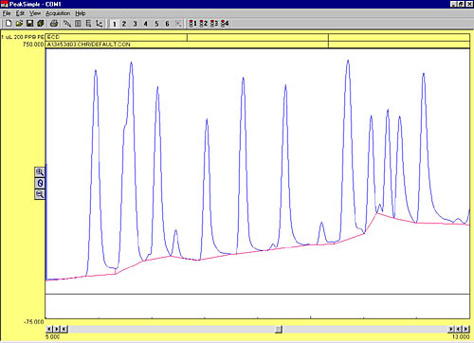Zoom in with the magnifier plus button
The height and width of the screenshot is (343, 474).
(x=40, y=172)
